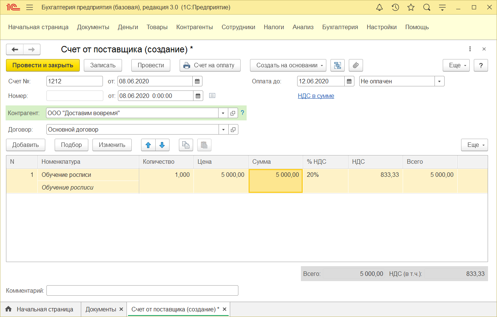Image resolution: width=497 pixels, height=317 pixels.
Task: Click Провести button
Action: point(151,65)
